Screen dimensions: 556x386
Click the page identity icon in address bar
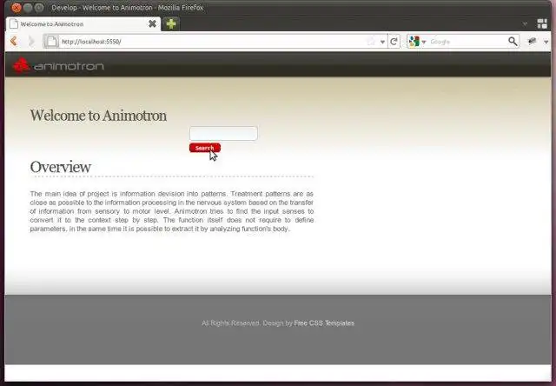tap(51, 42)
